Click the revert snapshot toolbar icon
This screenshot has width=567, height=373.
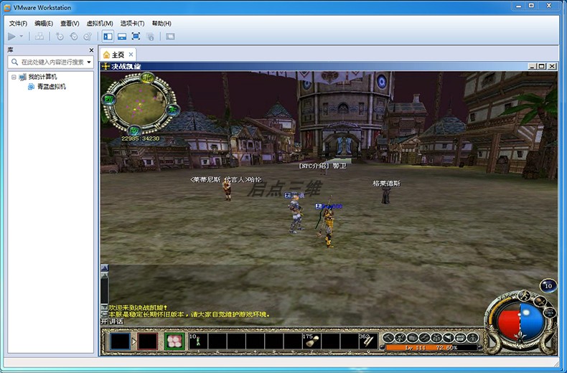pos(74,36)
